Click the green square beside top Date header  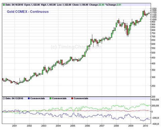point(4,5)
